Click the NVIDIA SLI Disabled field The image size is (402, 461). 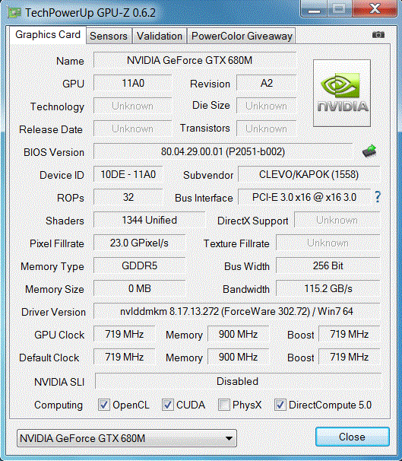(x=238, y=381)
